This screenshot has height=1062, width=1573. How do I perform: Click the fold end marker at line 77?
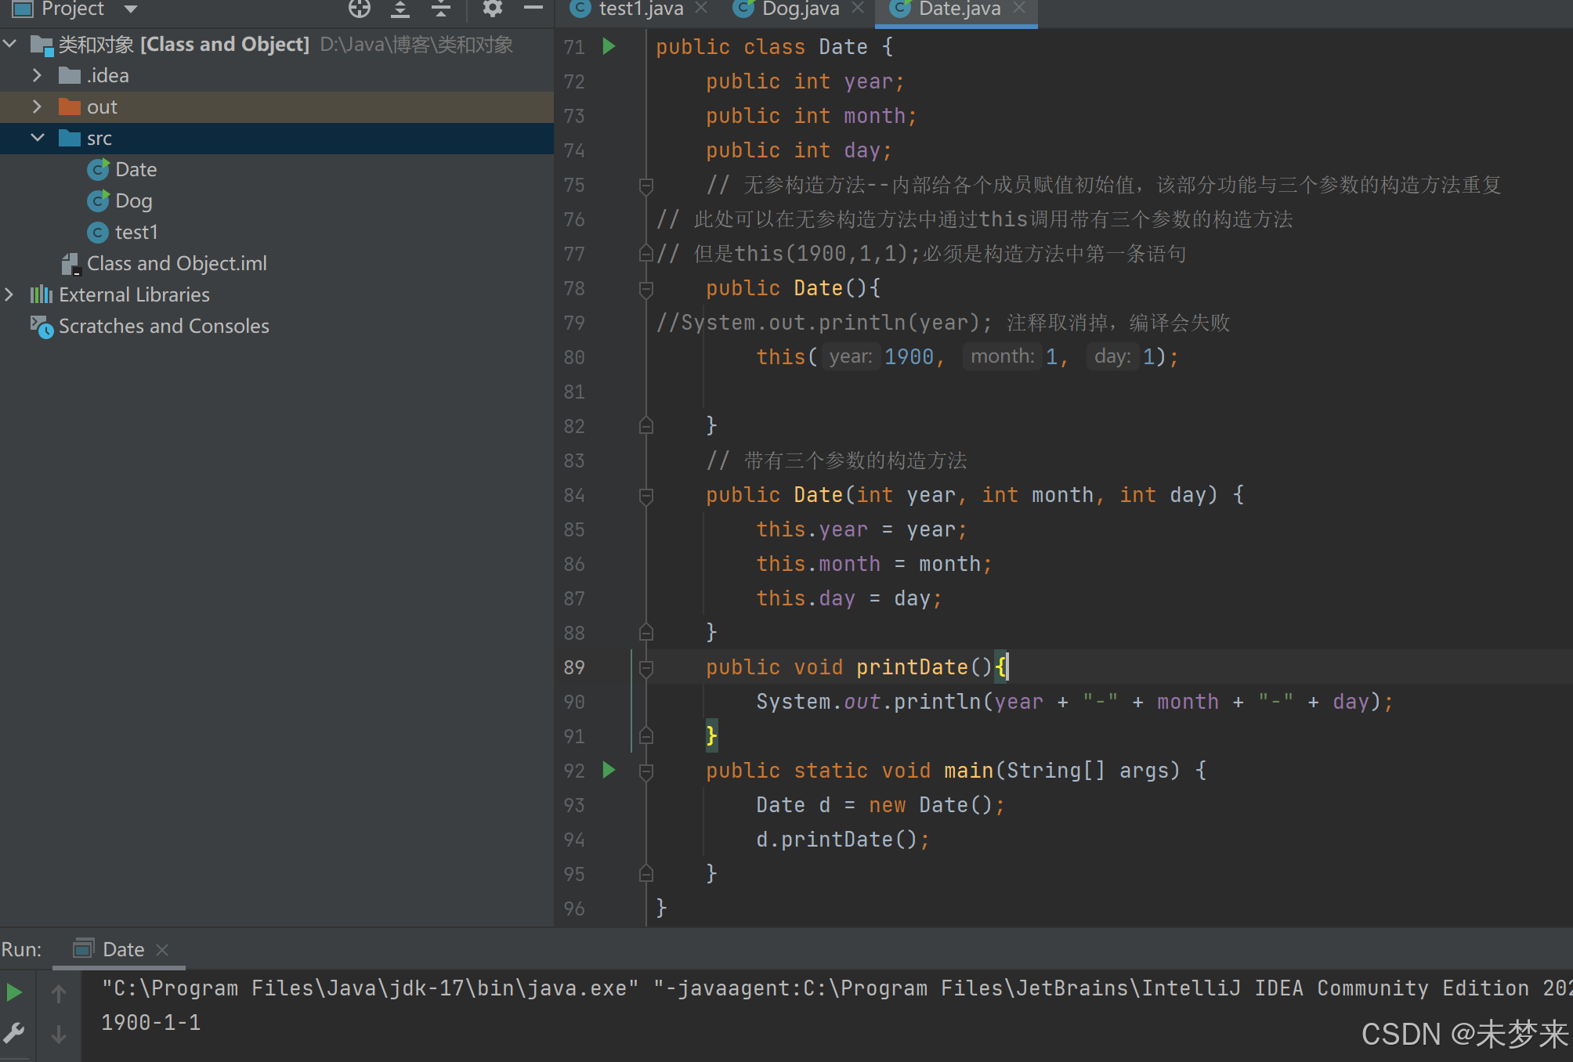pos(646,253)
